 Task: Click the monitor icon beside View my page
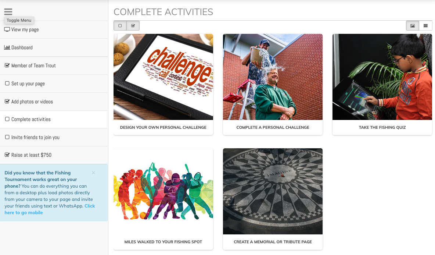[x=7, y=29]
